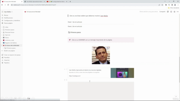Image resolution: width=180 pixels, height=101 pixels.
Task: Expand Registro de hábitos page
Action: coord(2,43)
